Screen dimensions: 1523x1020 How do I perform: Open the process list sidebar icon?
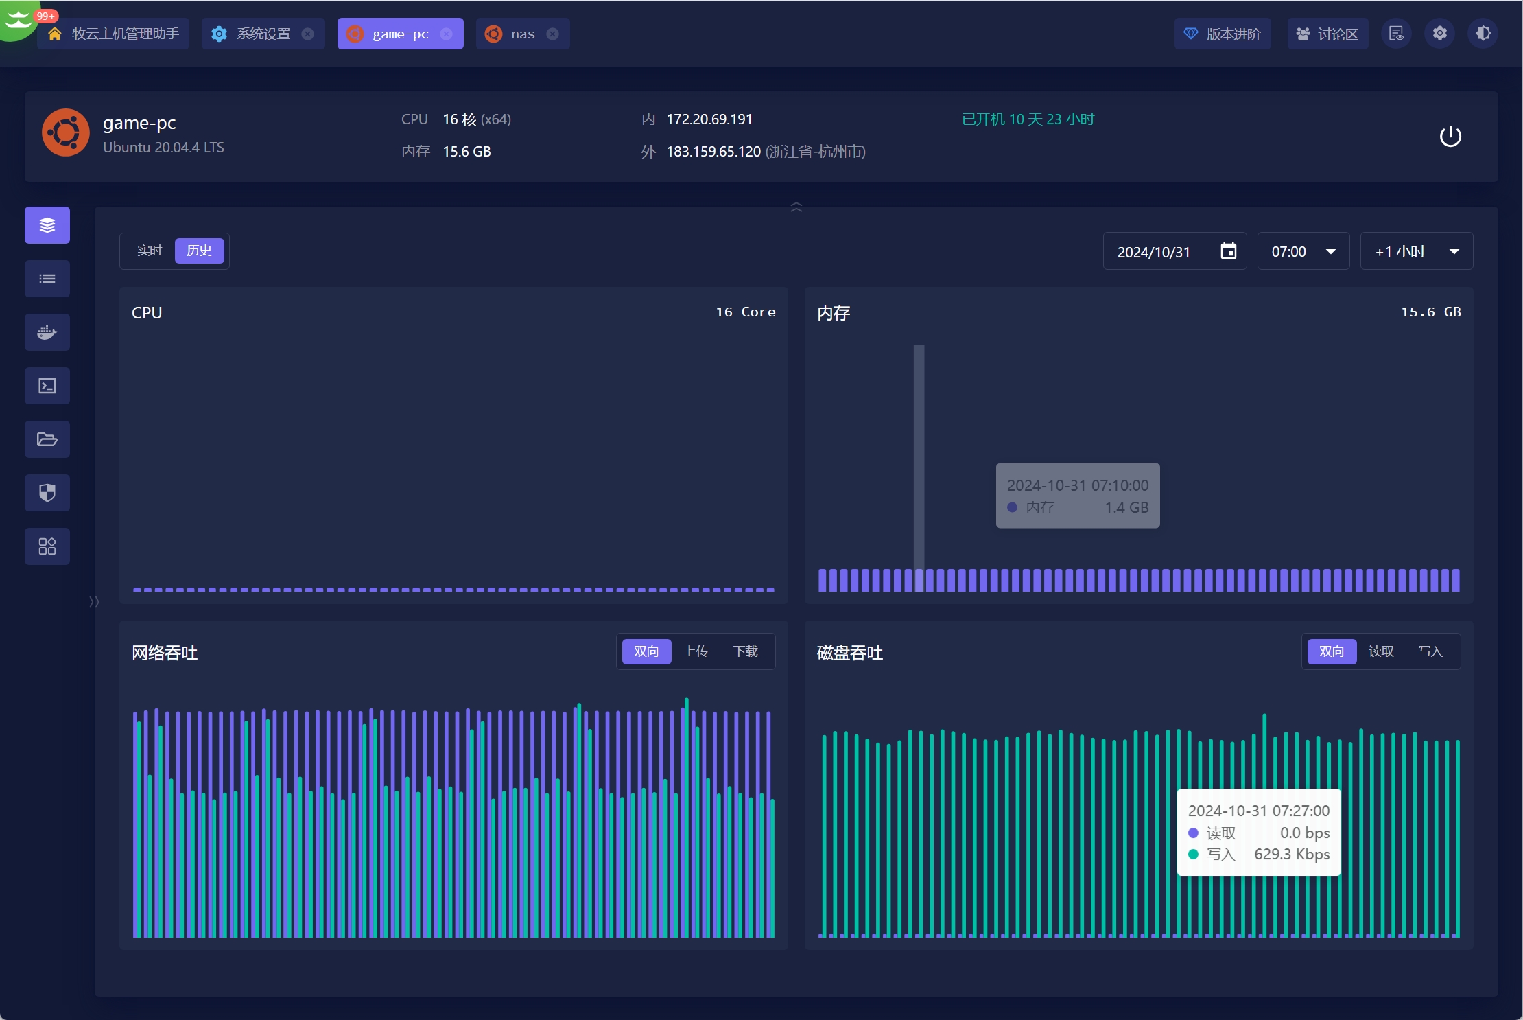point(47,279)
